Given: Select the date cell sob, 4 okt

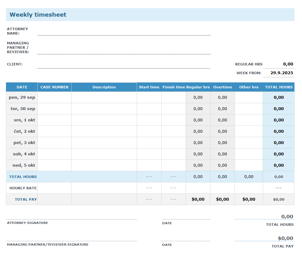Looking at the screenshot, I should click(22, 154).
